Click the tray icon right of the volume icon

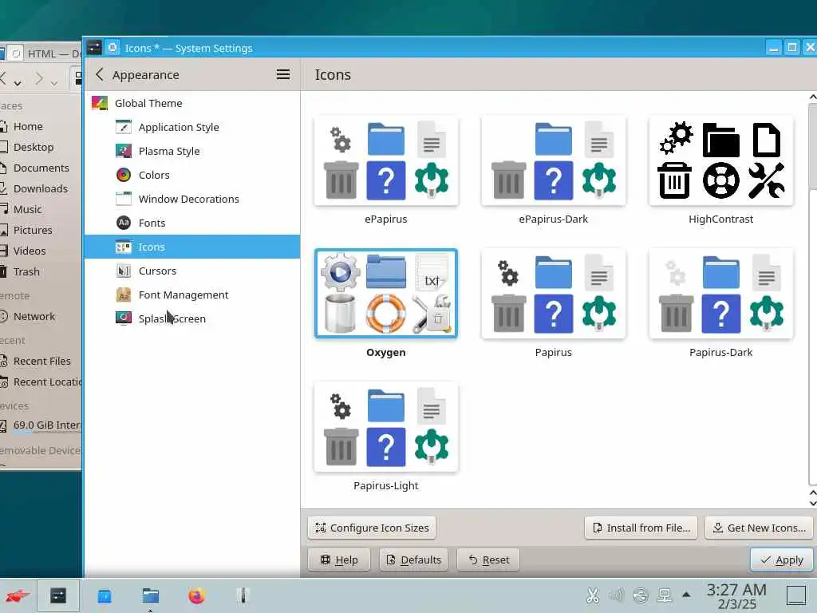click(641, 595)
